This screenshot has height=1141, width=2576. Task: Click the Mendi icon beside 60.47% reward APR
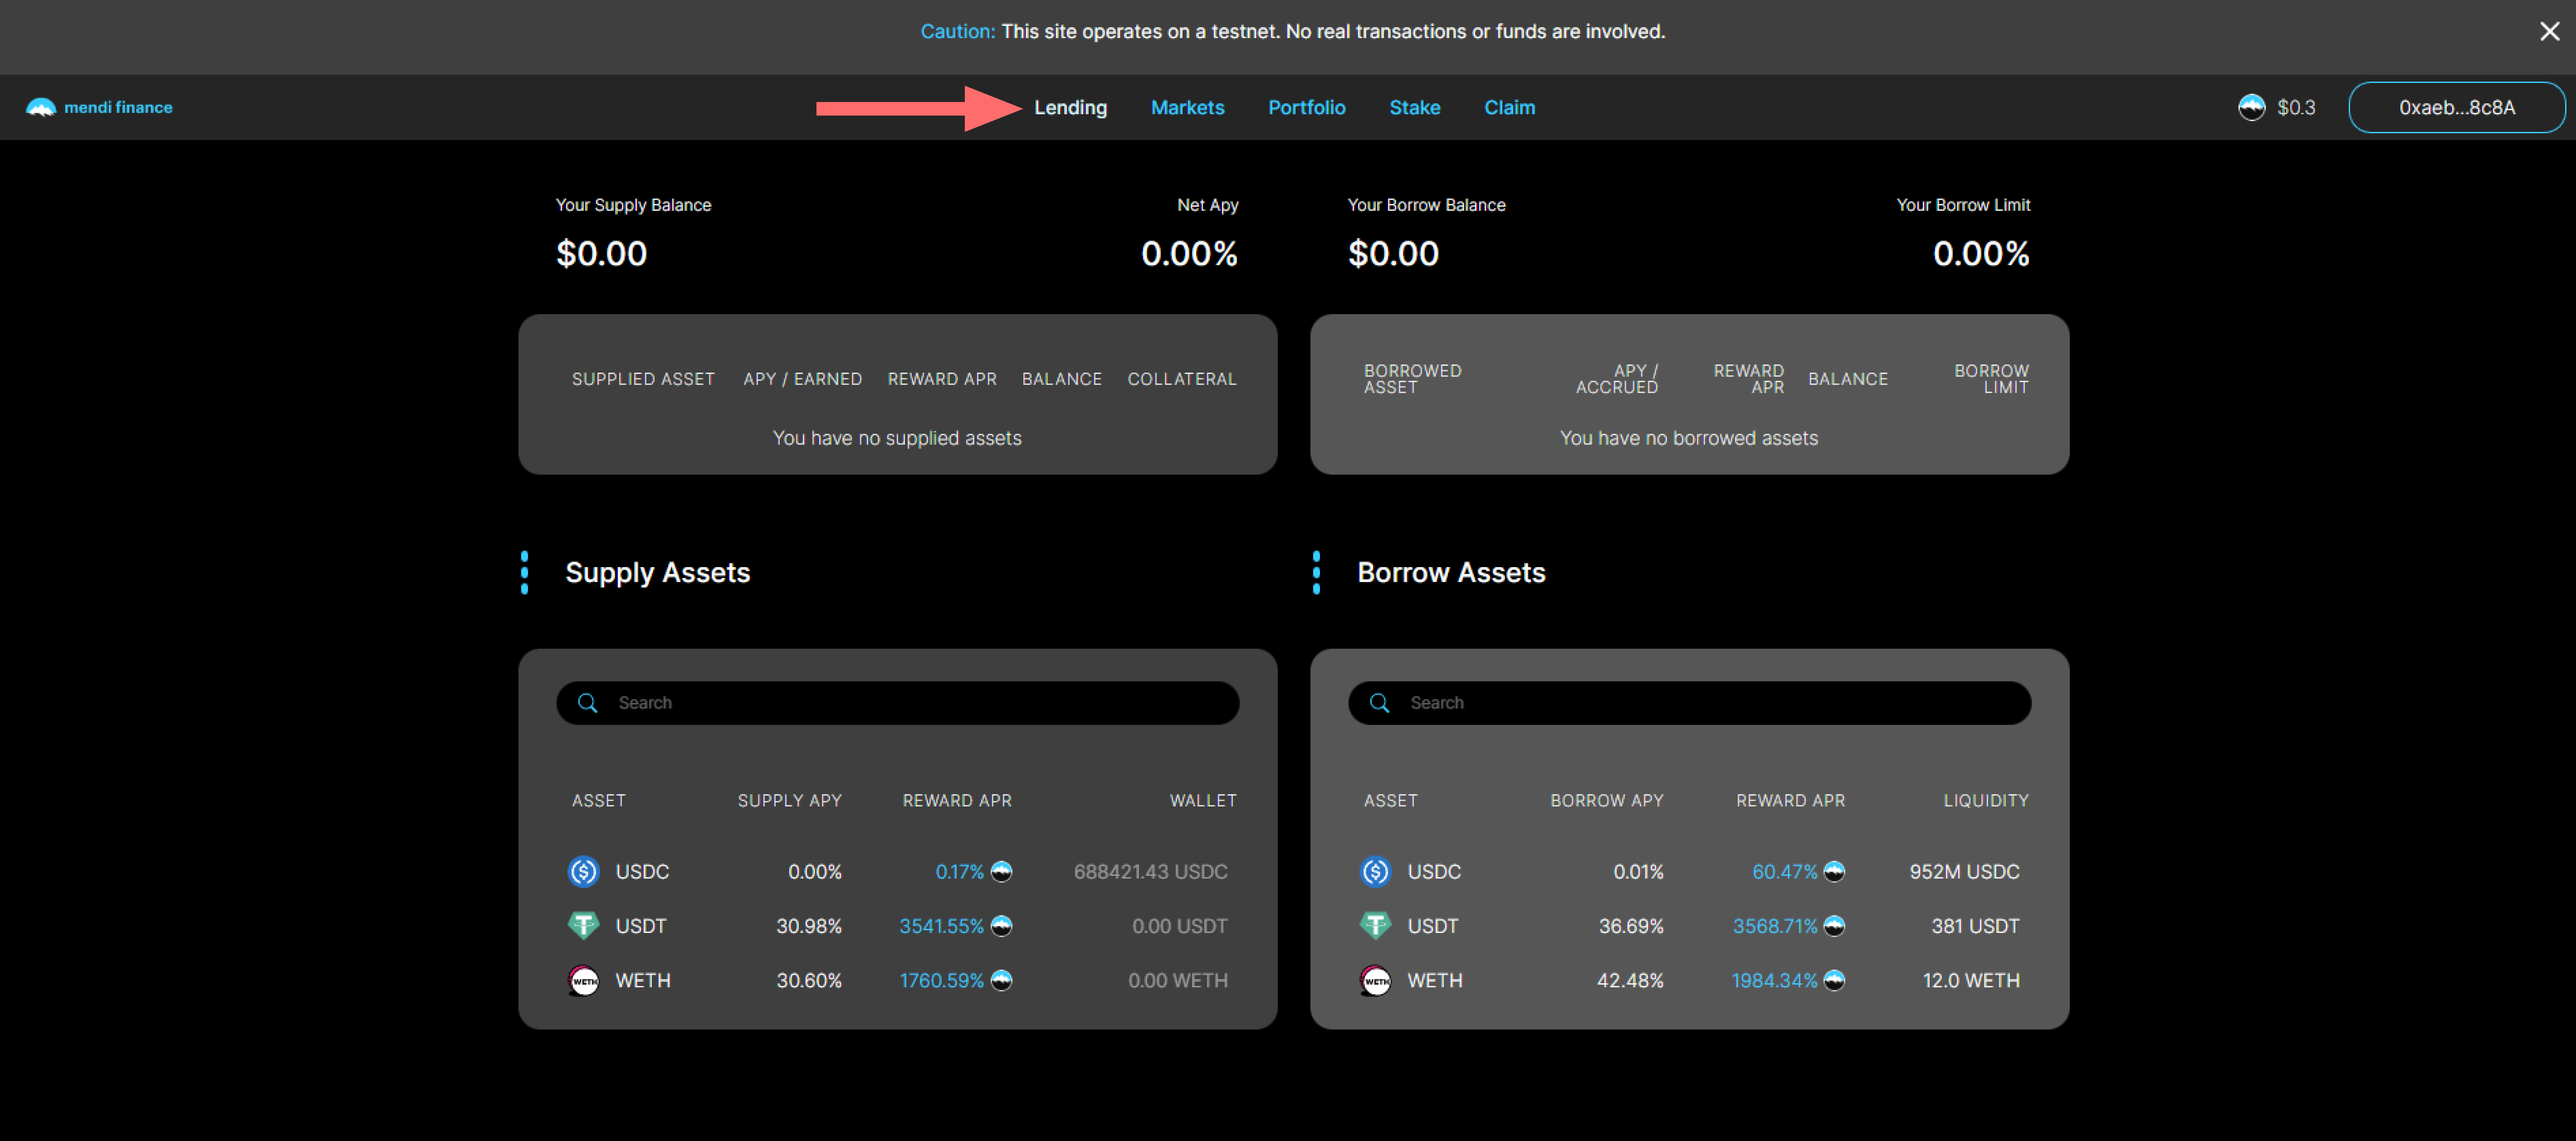(x=1834, y=871)
